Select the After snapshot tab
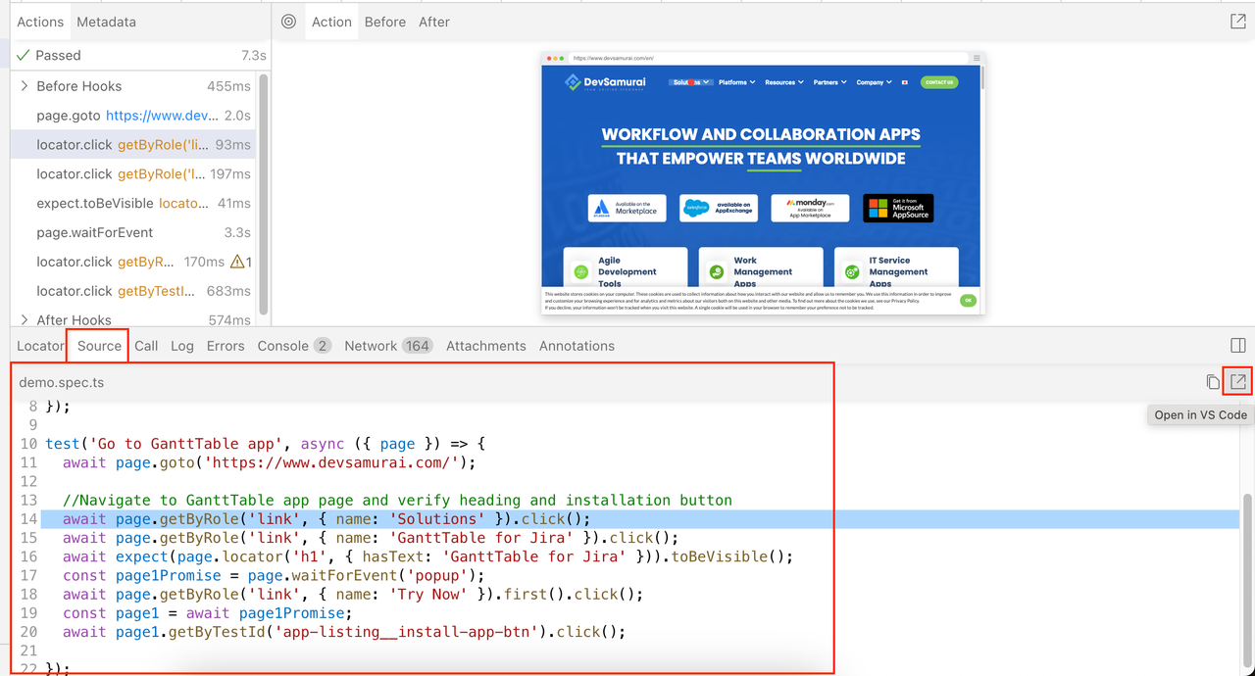Screen dimensions: 1255x676 click(434, 22)
